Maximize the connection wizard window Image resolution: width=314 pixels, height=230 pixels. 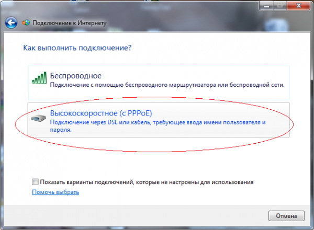(280, 6)
